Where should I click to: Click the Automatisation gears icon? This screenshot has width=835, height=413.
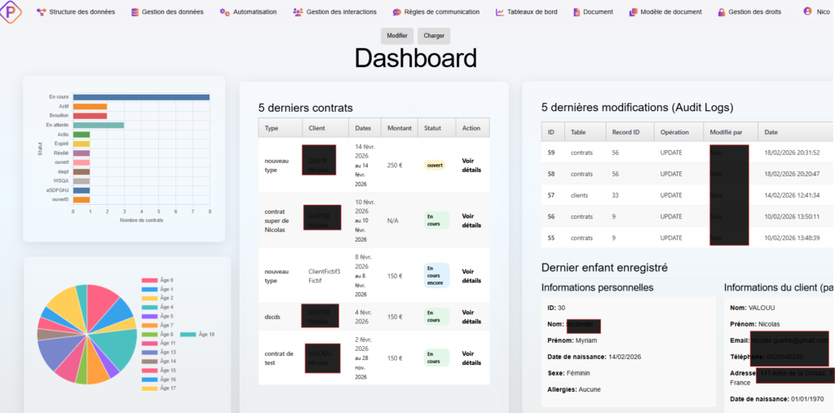(224, 12)
